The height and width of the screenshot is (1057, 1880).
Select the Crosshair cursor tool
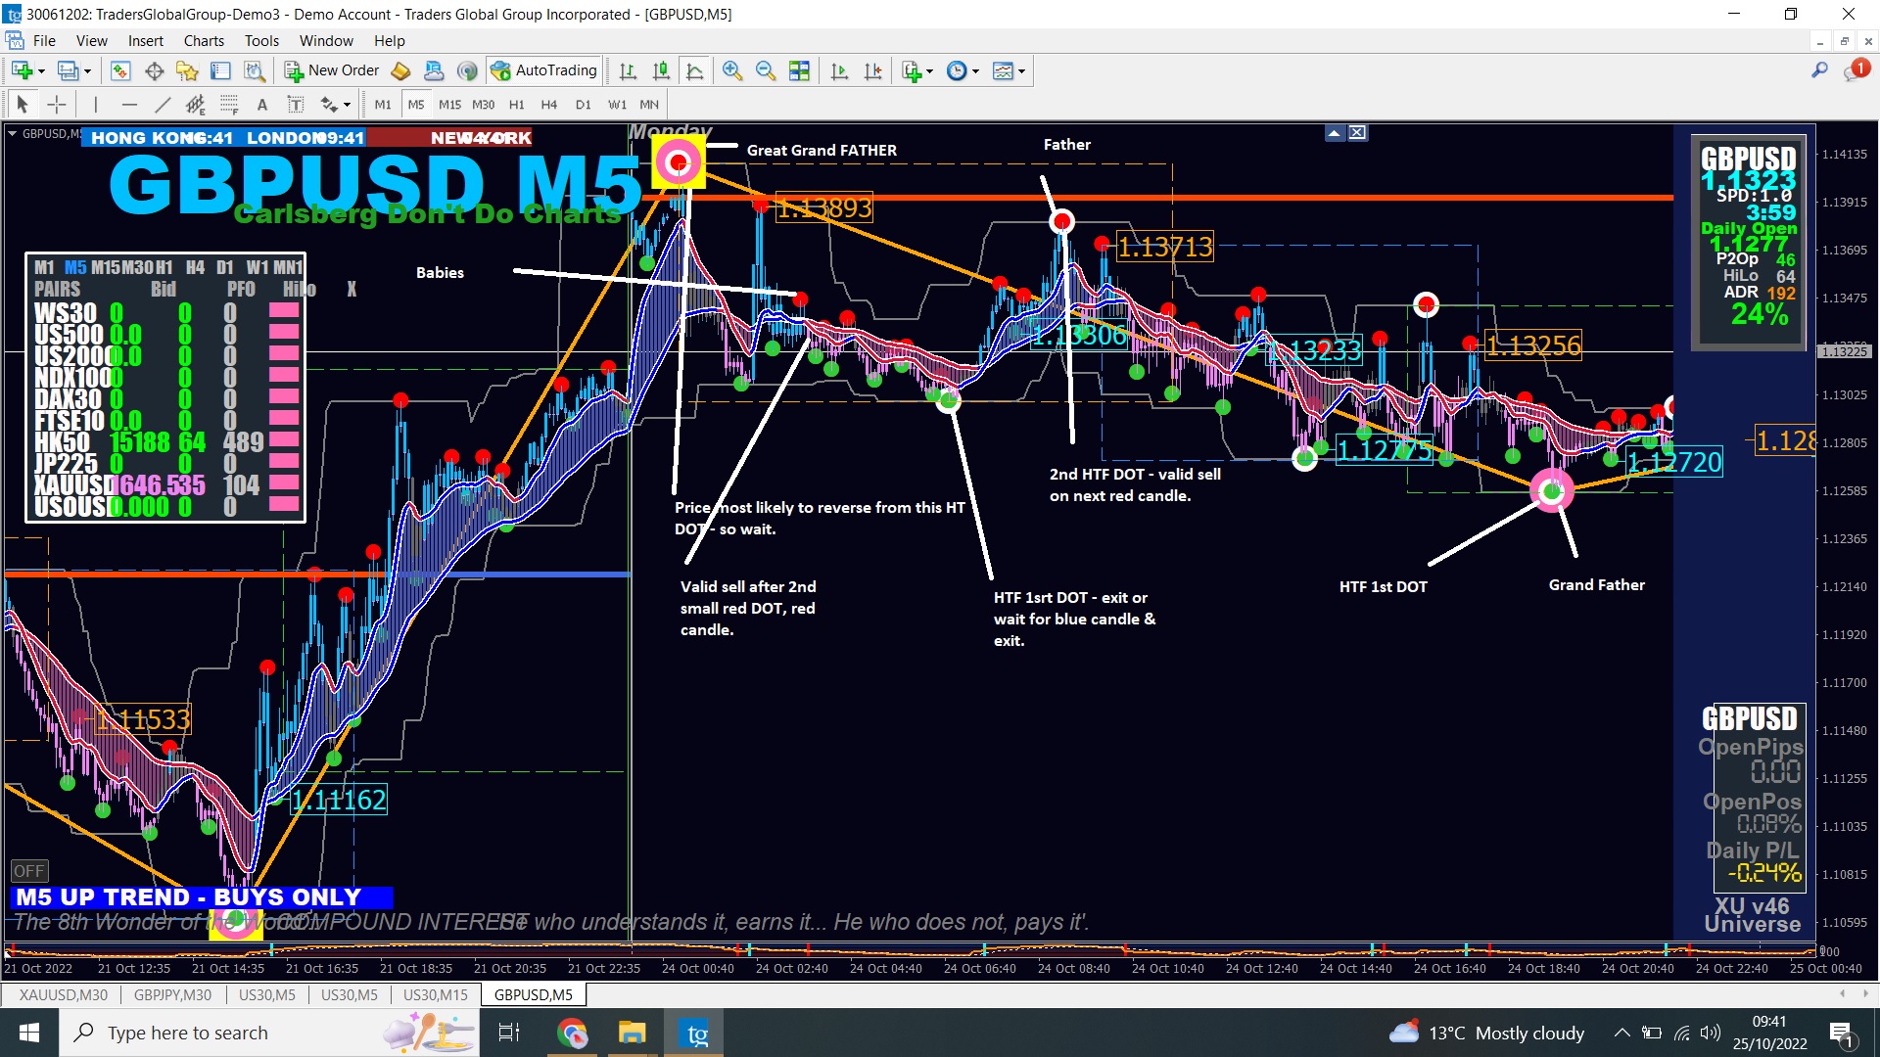(x=57, y=105)
